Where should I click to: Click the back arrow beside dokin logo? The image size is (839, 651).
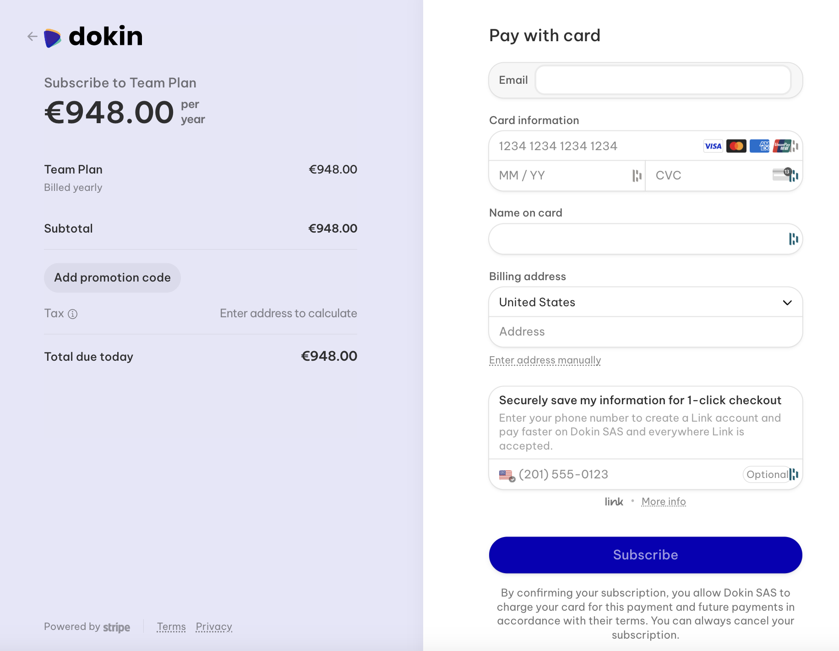click(32, 37)
